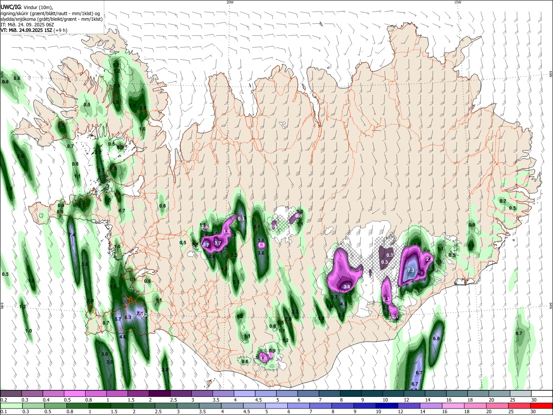Click the 2.4 value in the pink area
This screenshot has width=553, height=415.
coord(429,259)
